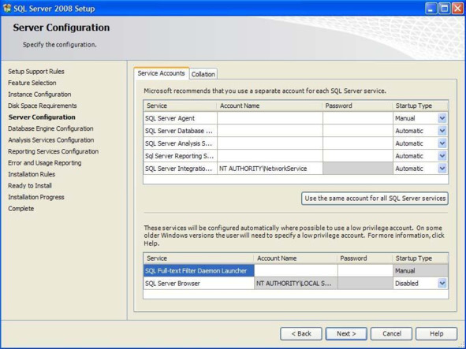Click Ready to Install step in sidebar
The width and height of the screenshot is (466, 349).
click(x=30, y=186)
